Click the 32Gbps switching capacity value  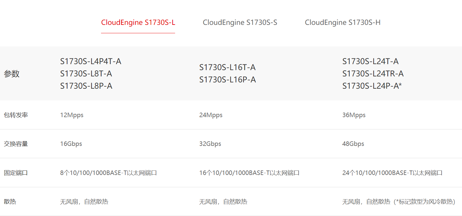(x=210, y=144)
